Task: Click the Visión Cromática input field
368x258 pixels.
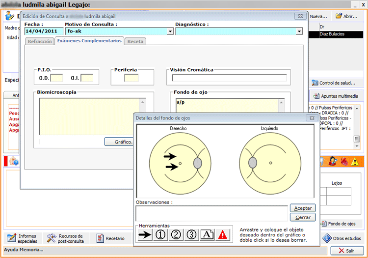Action: coord(229,78)
